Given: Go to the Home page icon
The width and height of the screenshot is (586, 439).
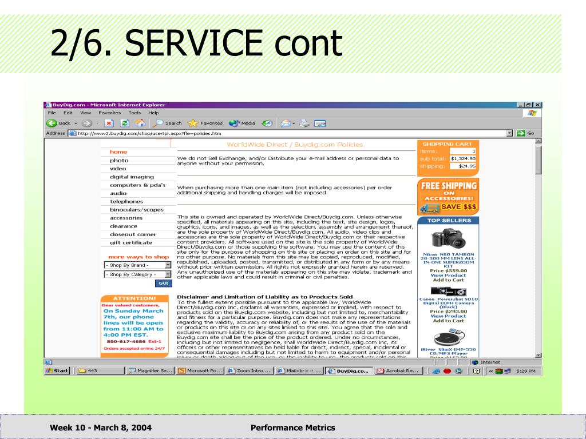Looking at the screenshot, I should (x=141, y=123).
